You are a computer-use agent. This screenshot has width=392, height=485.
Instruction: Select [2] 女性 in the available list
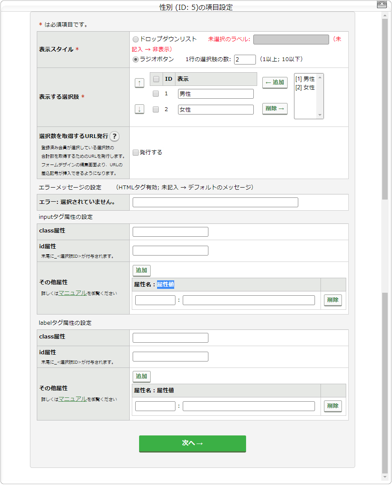click(305, 88)
